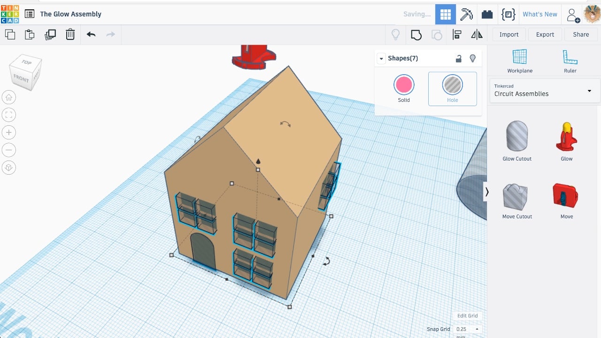Click the Duplicate and repeat icon

click(x=50, y=34)
